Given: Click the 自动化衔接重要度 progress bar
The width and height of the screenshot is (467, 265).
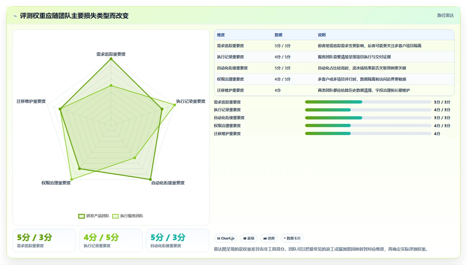Looking at the screenshot, I should tap(368, 118).
